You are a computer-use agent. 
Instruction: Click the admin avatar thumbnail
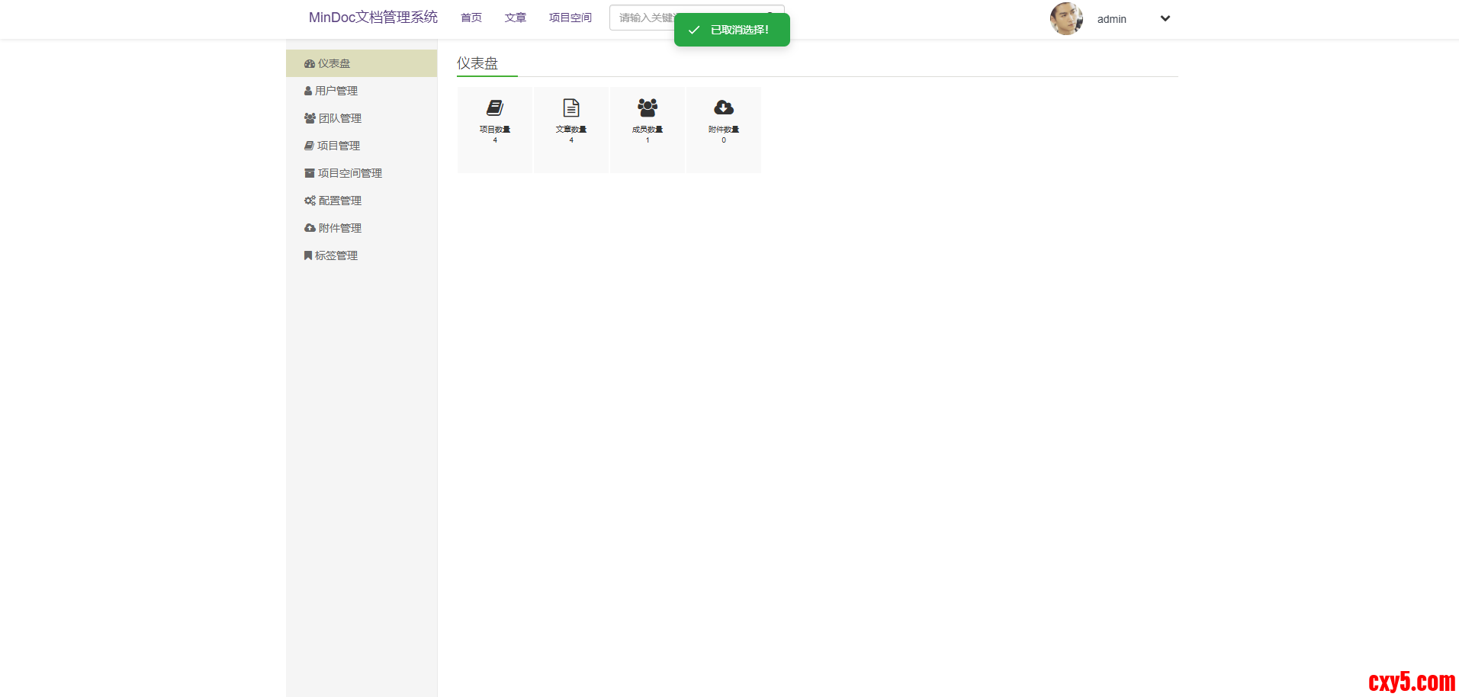(x=1066, y=19)
